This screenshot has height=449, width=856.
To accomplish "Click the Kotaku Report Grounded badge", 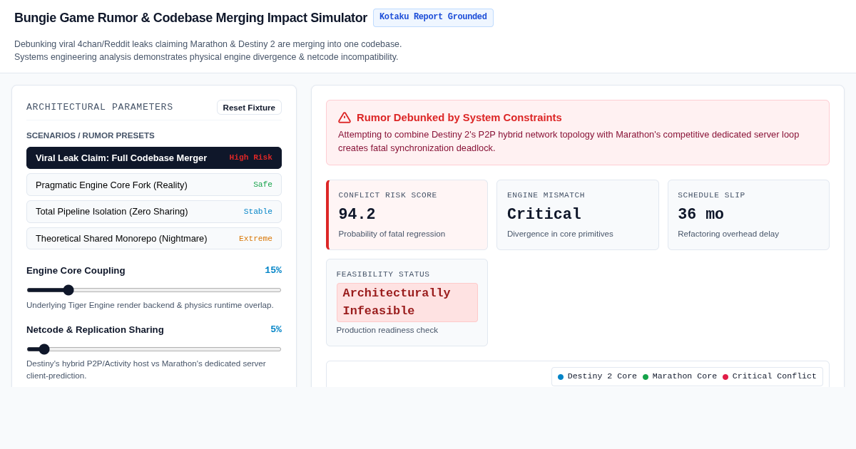I will point(433,17).
